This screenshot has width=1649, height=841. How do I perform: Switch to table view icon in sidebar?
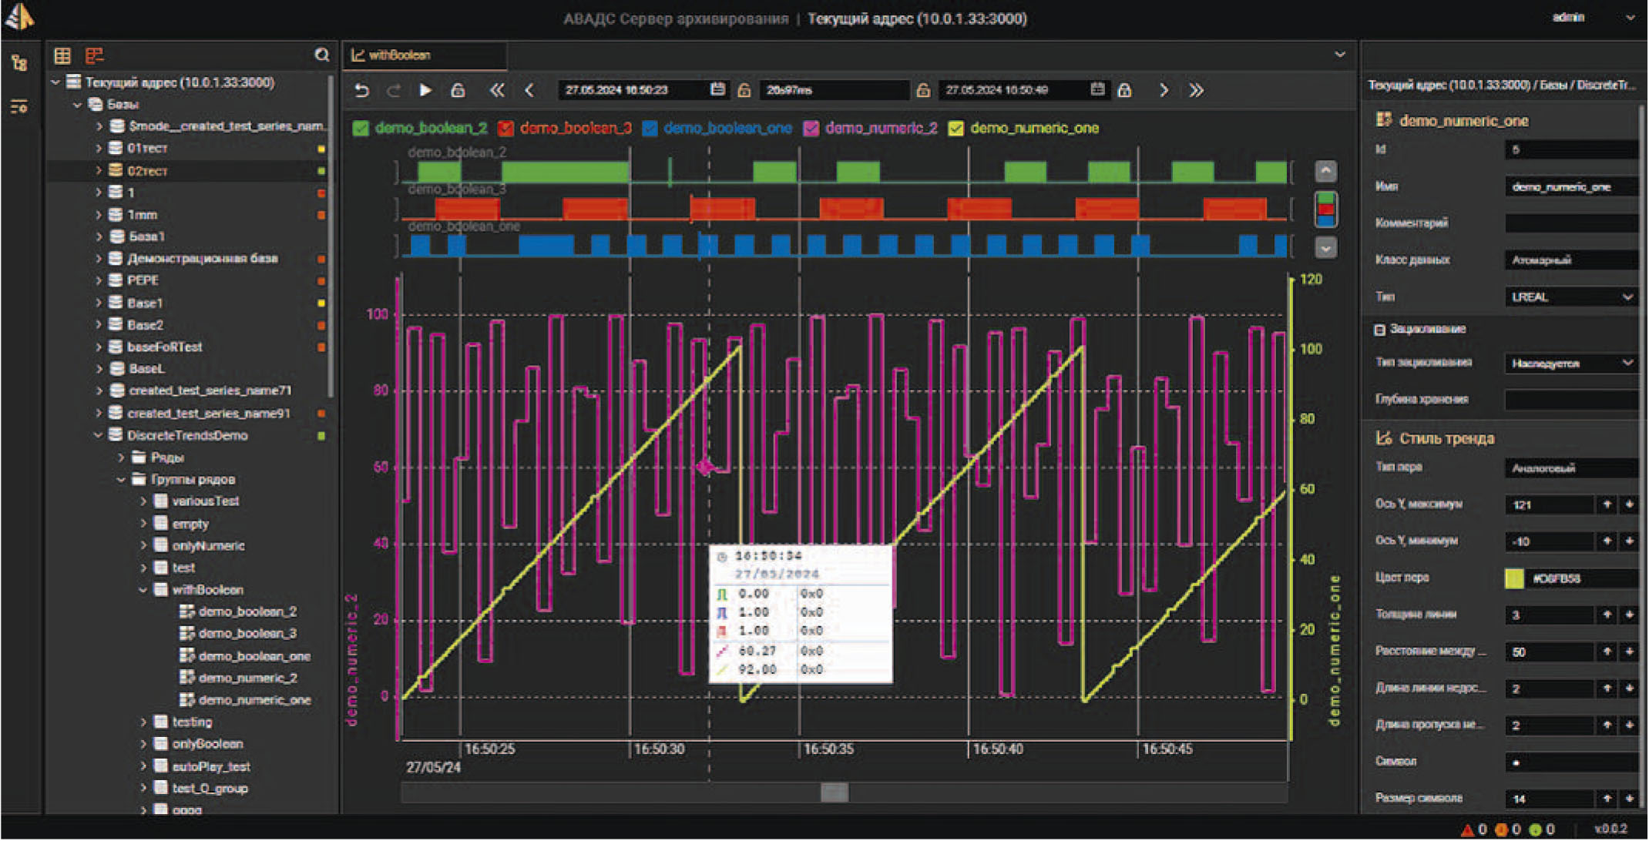tap(62, 55)
